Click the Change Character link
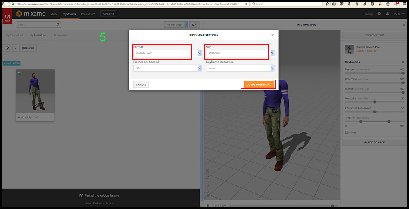This screenshot has height=209, width=409. coord(366,51)
